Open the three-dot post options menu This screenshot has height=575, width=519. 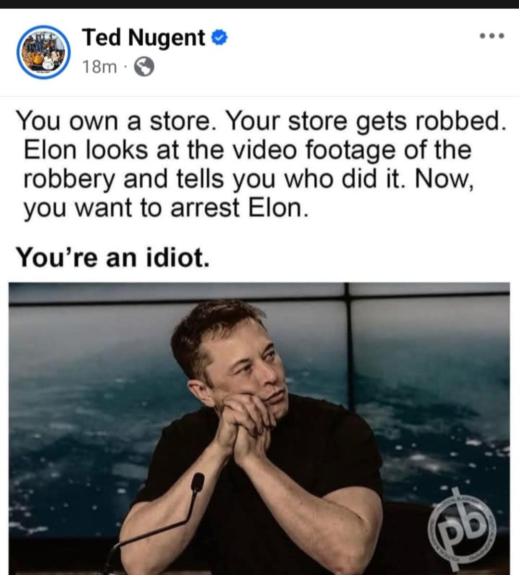coord(492,36)
